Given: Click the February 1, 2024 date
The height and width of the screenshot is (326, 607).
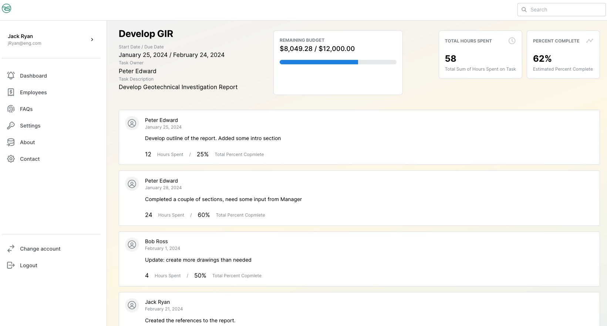Looking at the screenshot, I should (x=162, y=248).
